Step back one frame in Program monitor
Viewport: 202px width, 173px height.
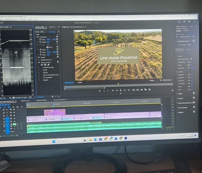pos(117,90)
